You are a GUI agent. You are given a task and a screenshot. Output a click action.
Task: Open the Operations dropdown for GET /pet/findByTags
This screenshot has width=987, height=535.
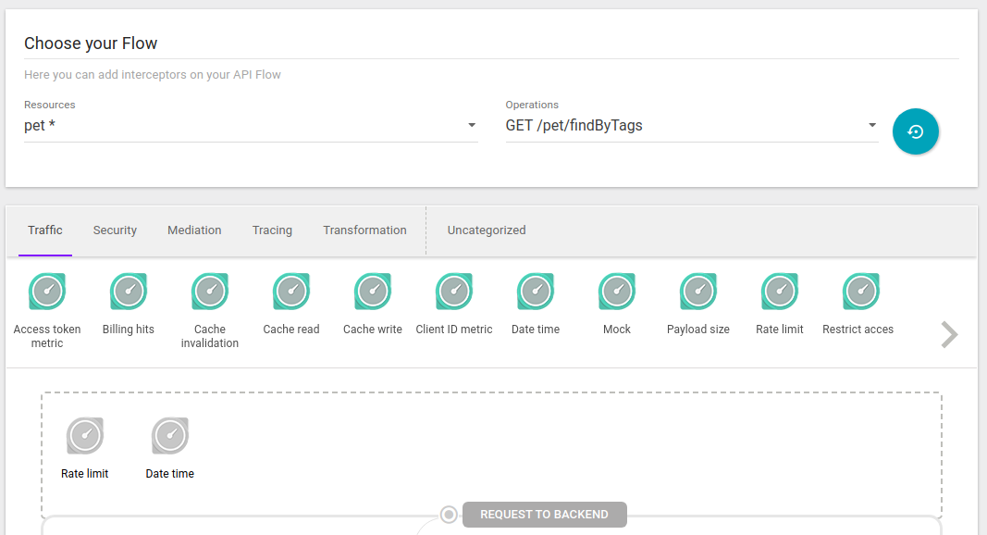click(689, 125)
